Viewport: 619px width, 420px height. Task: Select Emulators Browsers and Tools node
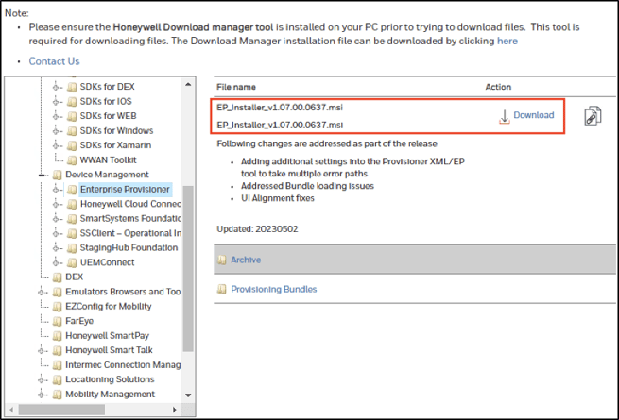[123, 292]
